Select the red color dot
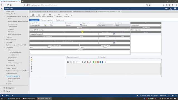178x100 pixels. coord(98,62)
